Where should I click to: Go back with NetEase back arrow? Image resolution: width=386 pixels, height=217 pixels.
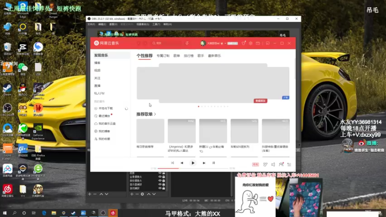138,43
